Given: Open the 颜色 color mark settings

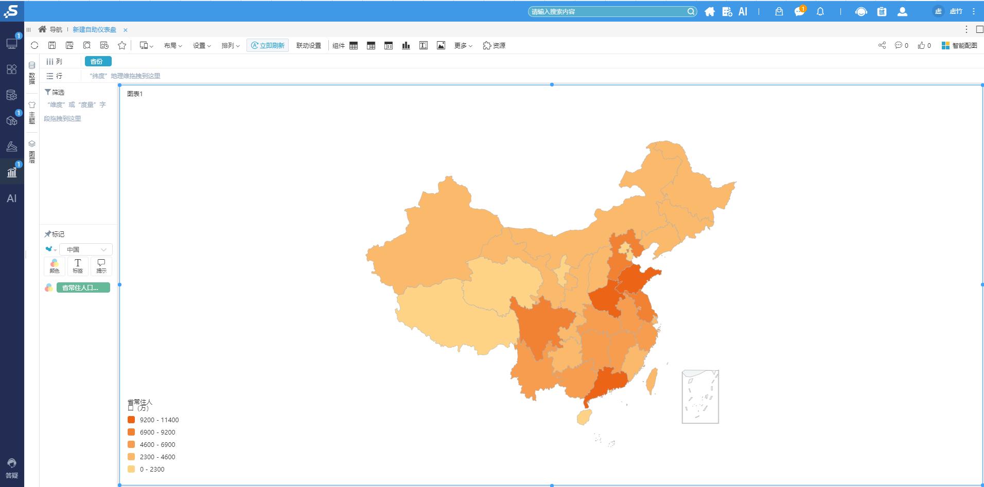Looking at the screenshot, I should (x=54, y=266).
